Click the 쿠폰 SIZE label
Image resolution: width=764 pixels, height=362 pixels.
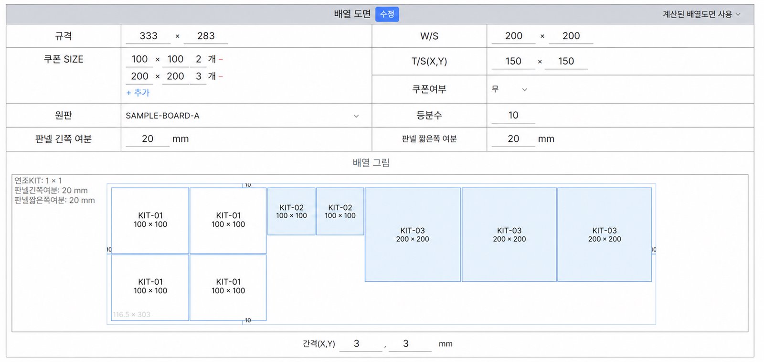click(x=64, y=60)
